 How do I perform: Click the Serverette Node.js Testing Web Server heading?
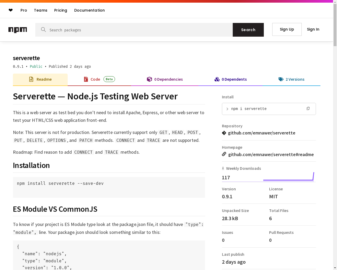click(95, 96)
